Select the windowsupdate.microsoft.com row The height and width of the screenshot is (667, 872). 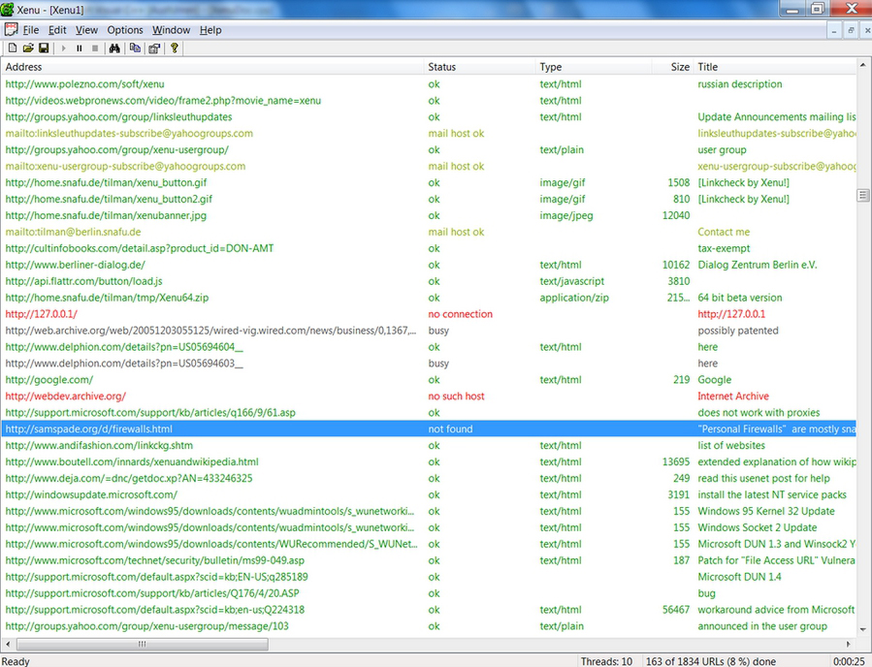click(x=429, y=494)
